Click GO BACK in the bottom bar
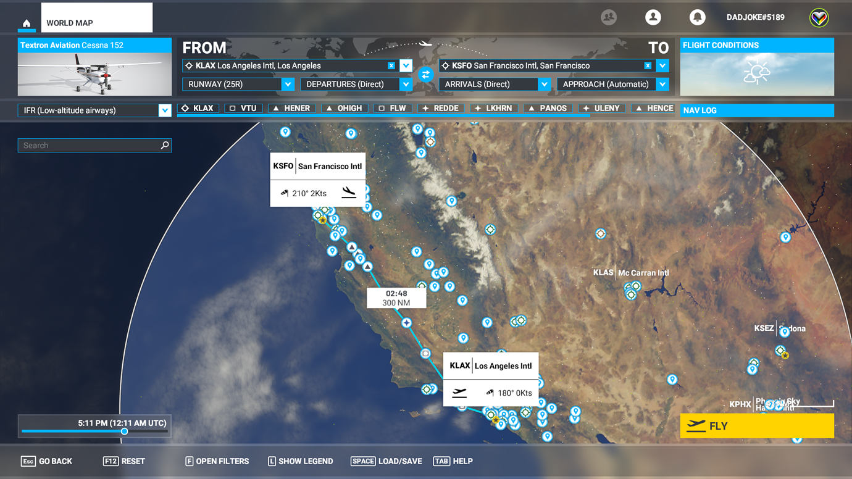 pyautogui.click(x=47, y=461)
